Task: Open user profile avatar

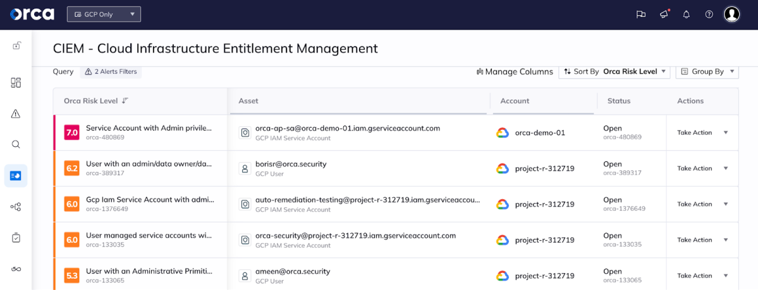Action: 732,14
